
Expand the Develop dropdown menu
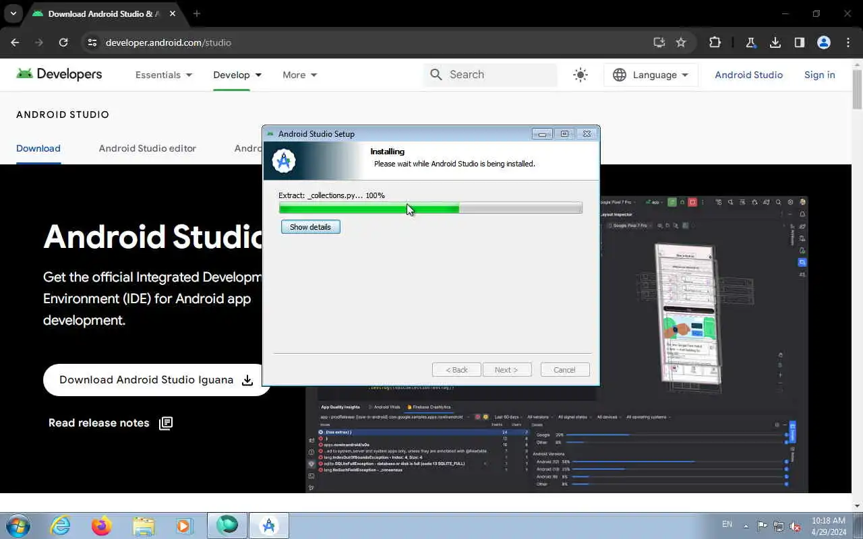[237, 75]
